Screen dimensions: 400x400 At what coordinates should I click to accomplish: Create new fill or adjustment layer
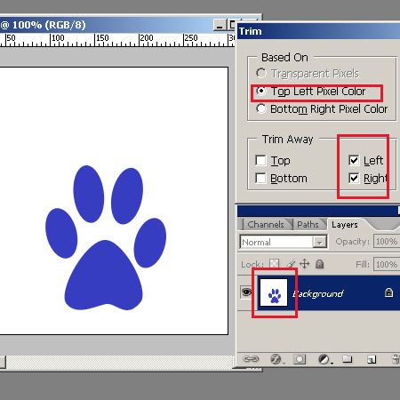pyautogui.click(x=324, y=359)
